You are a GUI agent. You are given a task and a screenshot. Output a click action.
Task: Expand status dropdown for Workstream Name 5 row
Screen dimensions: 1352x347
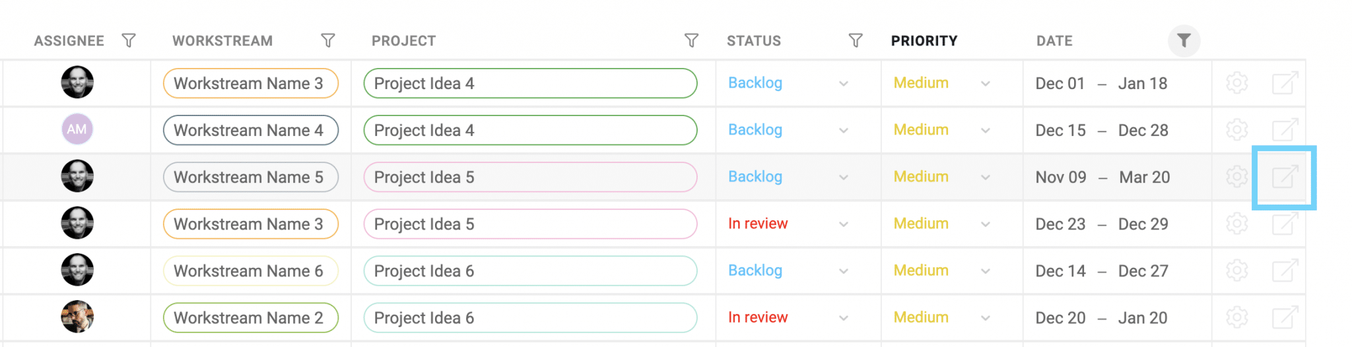843,177
